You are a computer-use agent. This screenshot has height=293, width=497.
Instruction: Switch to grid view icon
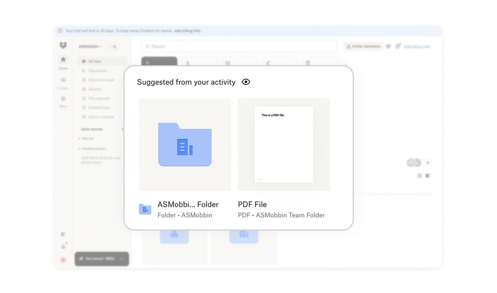(419, 176)
